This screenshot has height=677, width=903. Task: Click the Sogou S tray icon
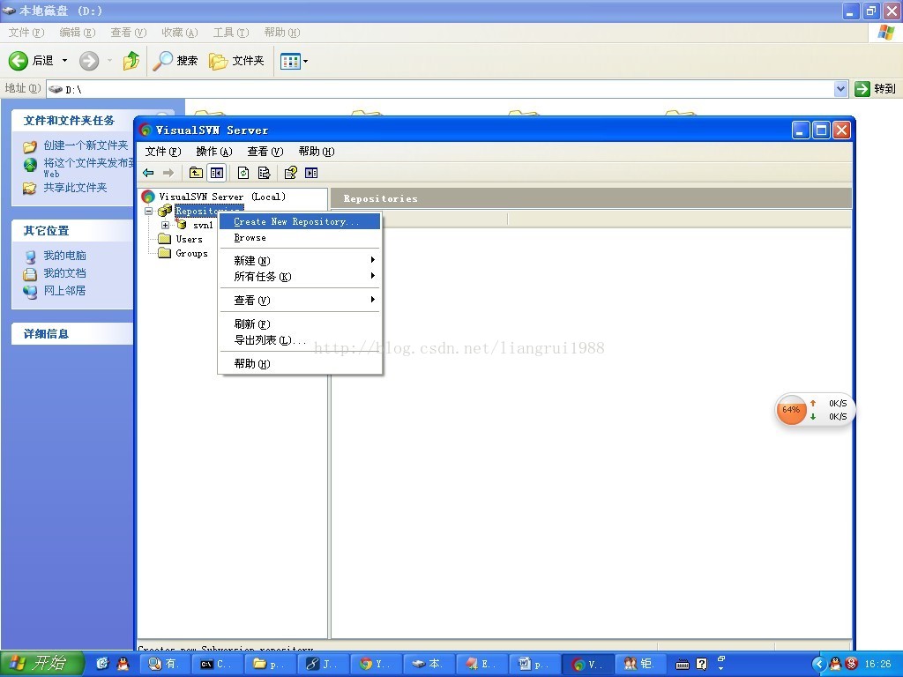[x=853, y=665]
